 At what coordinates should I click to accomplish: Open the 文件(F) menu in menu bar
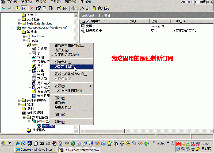(12, 2)
